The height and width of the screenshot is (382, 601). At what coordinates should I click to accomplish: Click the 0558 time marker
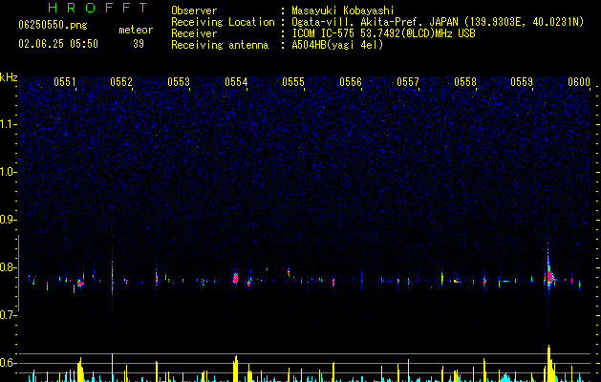465,82
